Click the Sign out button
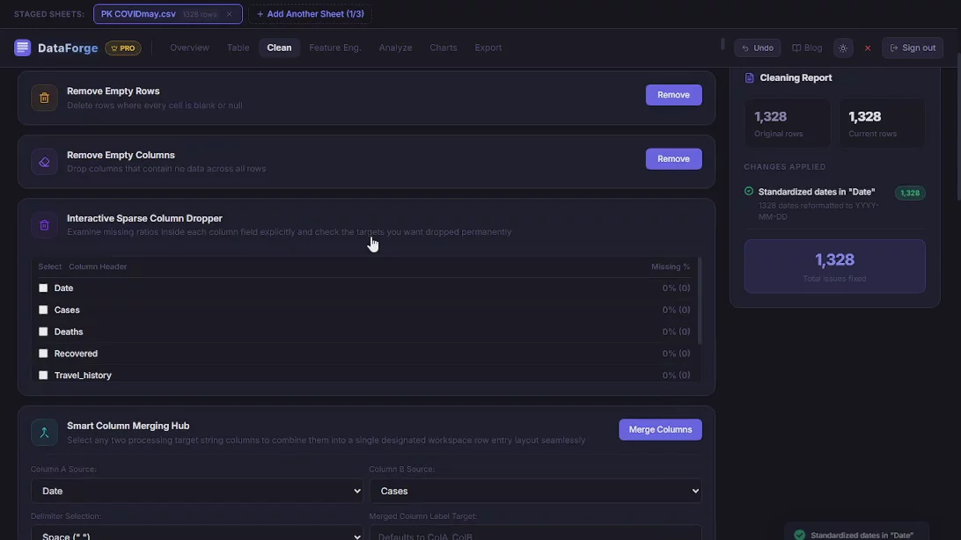The image size is (961, 540). coord(913,47)
